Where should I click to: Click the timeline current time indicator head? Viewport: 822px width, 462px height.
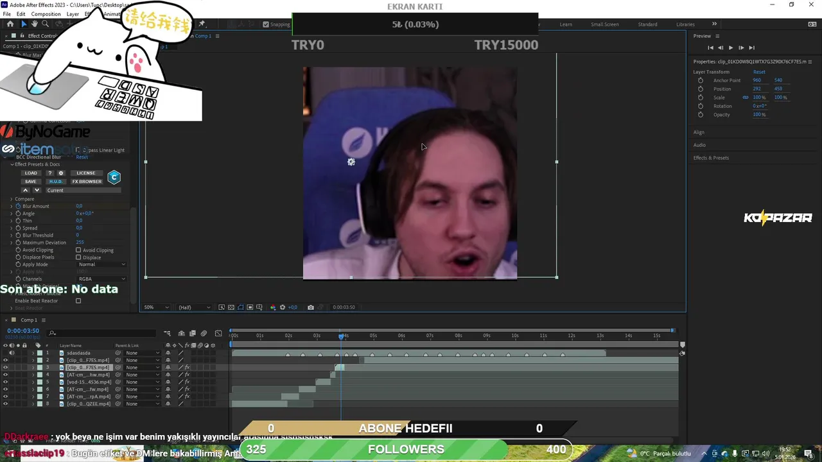coord(341,336)
